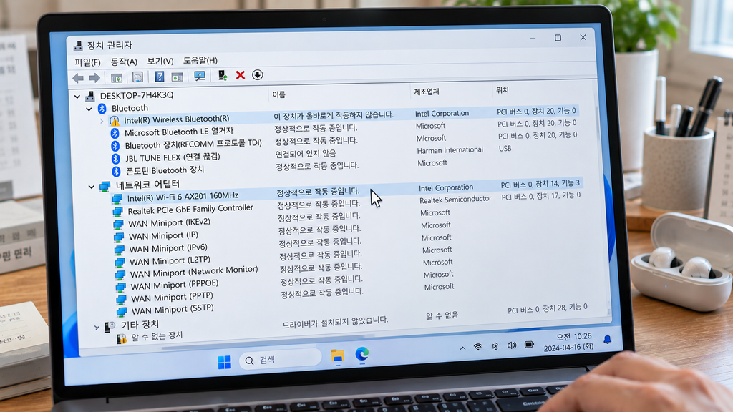Select WAN Miniport (L2TP)
Viewport: 733px width, 412px height.
pos(170,261)
